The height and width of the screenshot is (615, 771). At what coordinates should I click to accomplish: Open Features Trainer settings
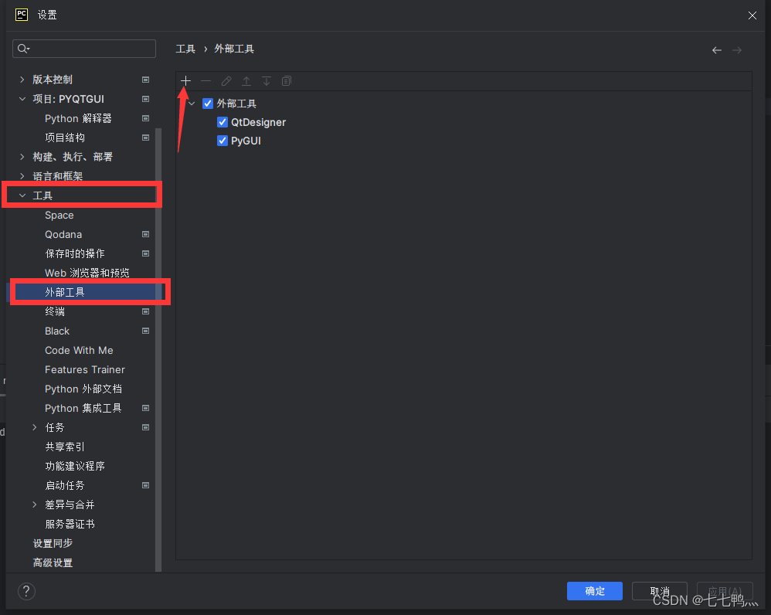click(x=84, y=369)
